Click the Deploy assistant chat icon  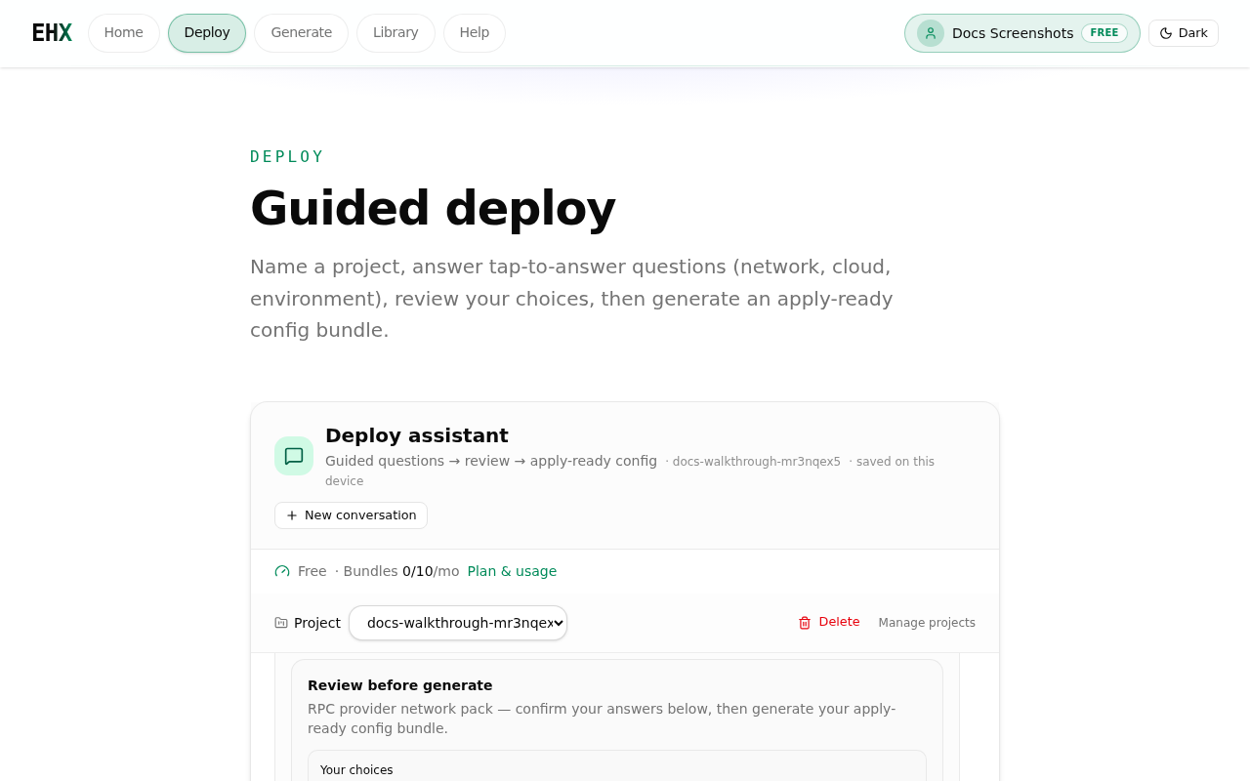pyautogui.click(x=294, y=456)
